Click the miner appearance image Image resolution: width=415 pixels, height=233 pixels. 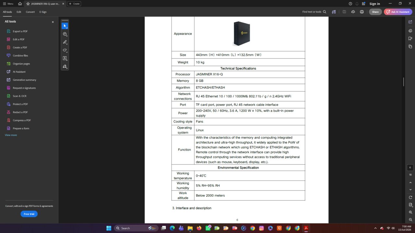coord(242,34)
